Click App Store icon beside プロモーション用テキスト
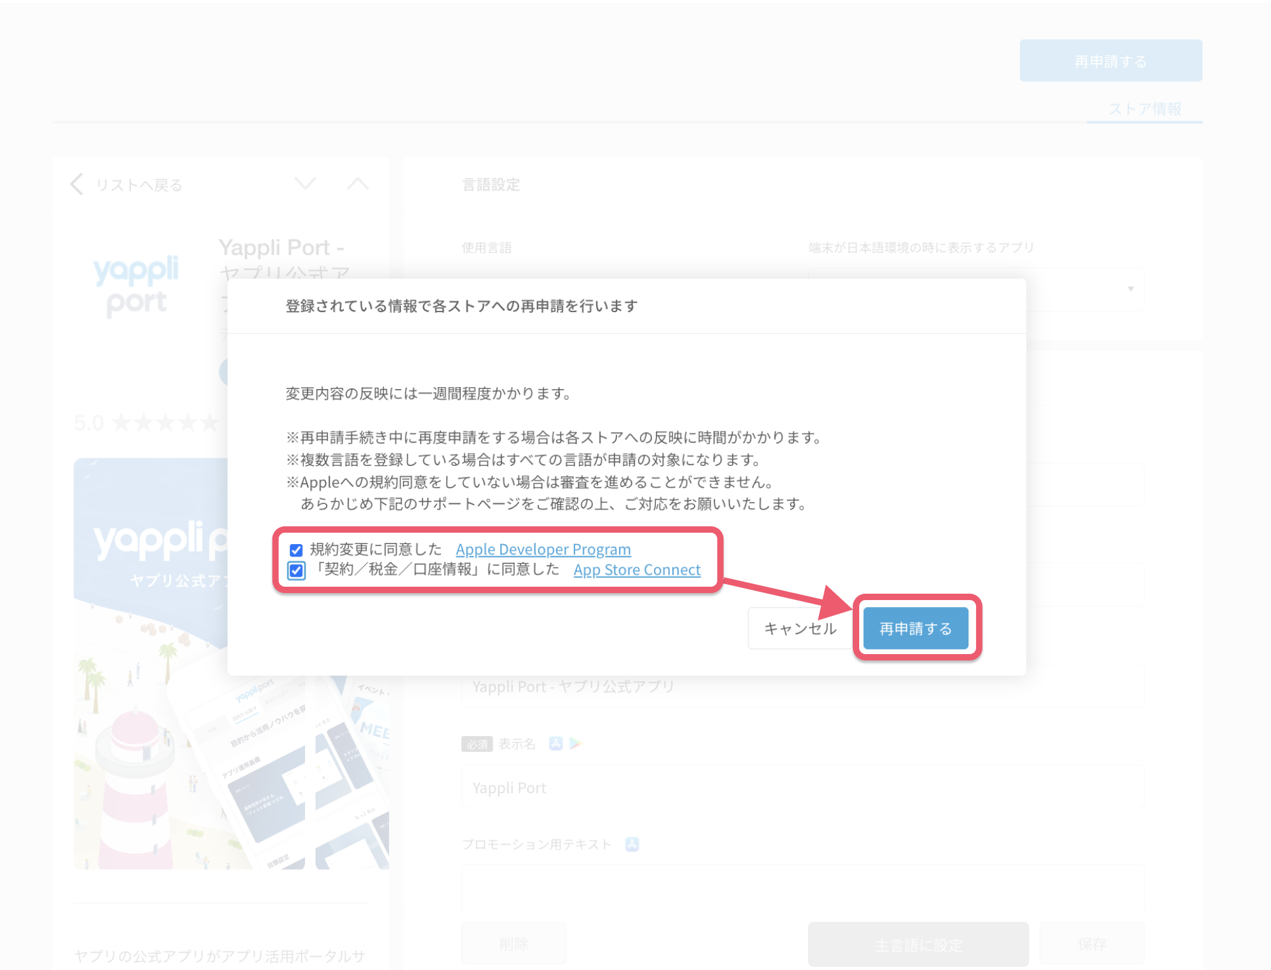The height and width of the screenshot is (970, 1271). (x=632, y=844)
